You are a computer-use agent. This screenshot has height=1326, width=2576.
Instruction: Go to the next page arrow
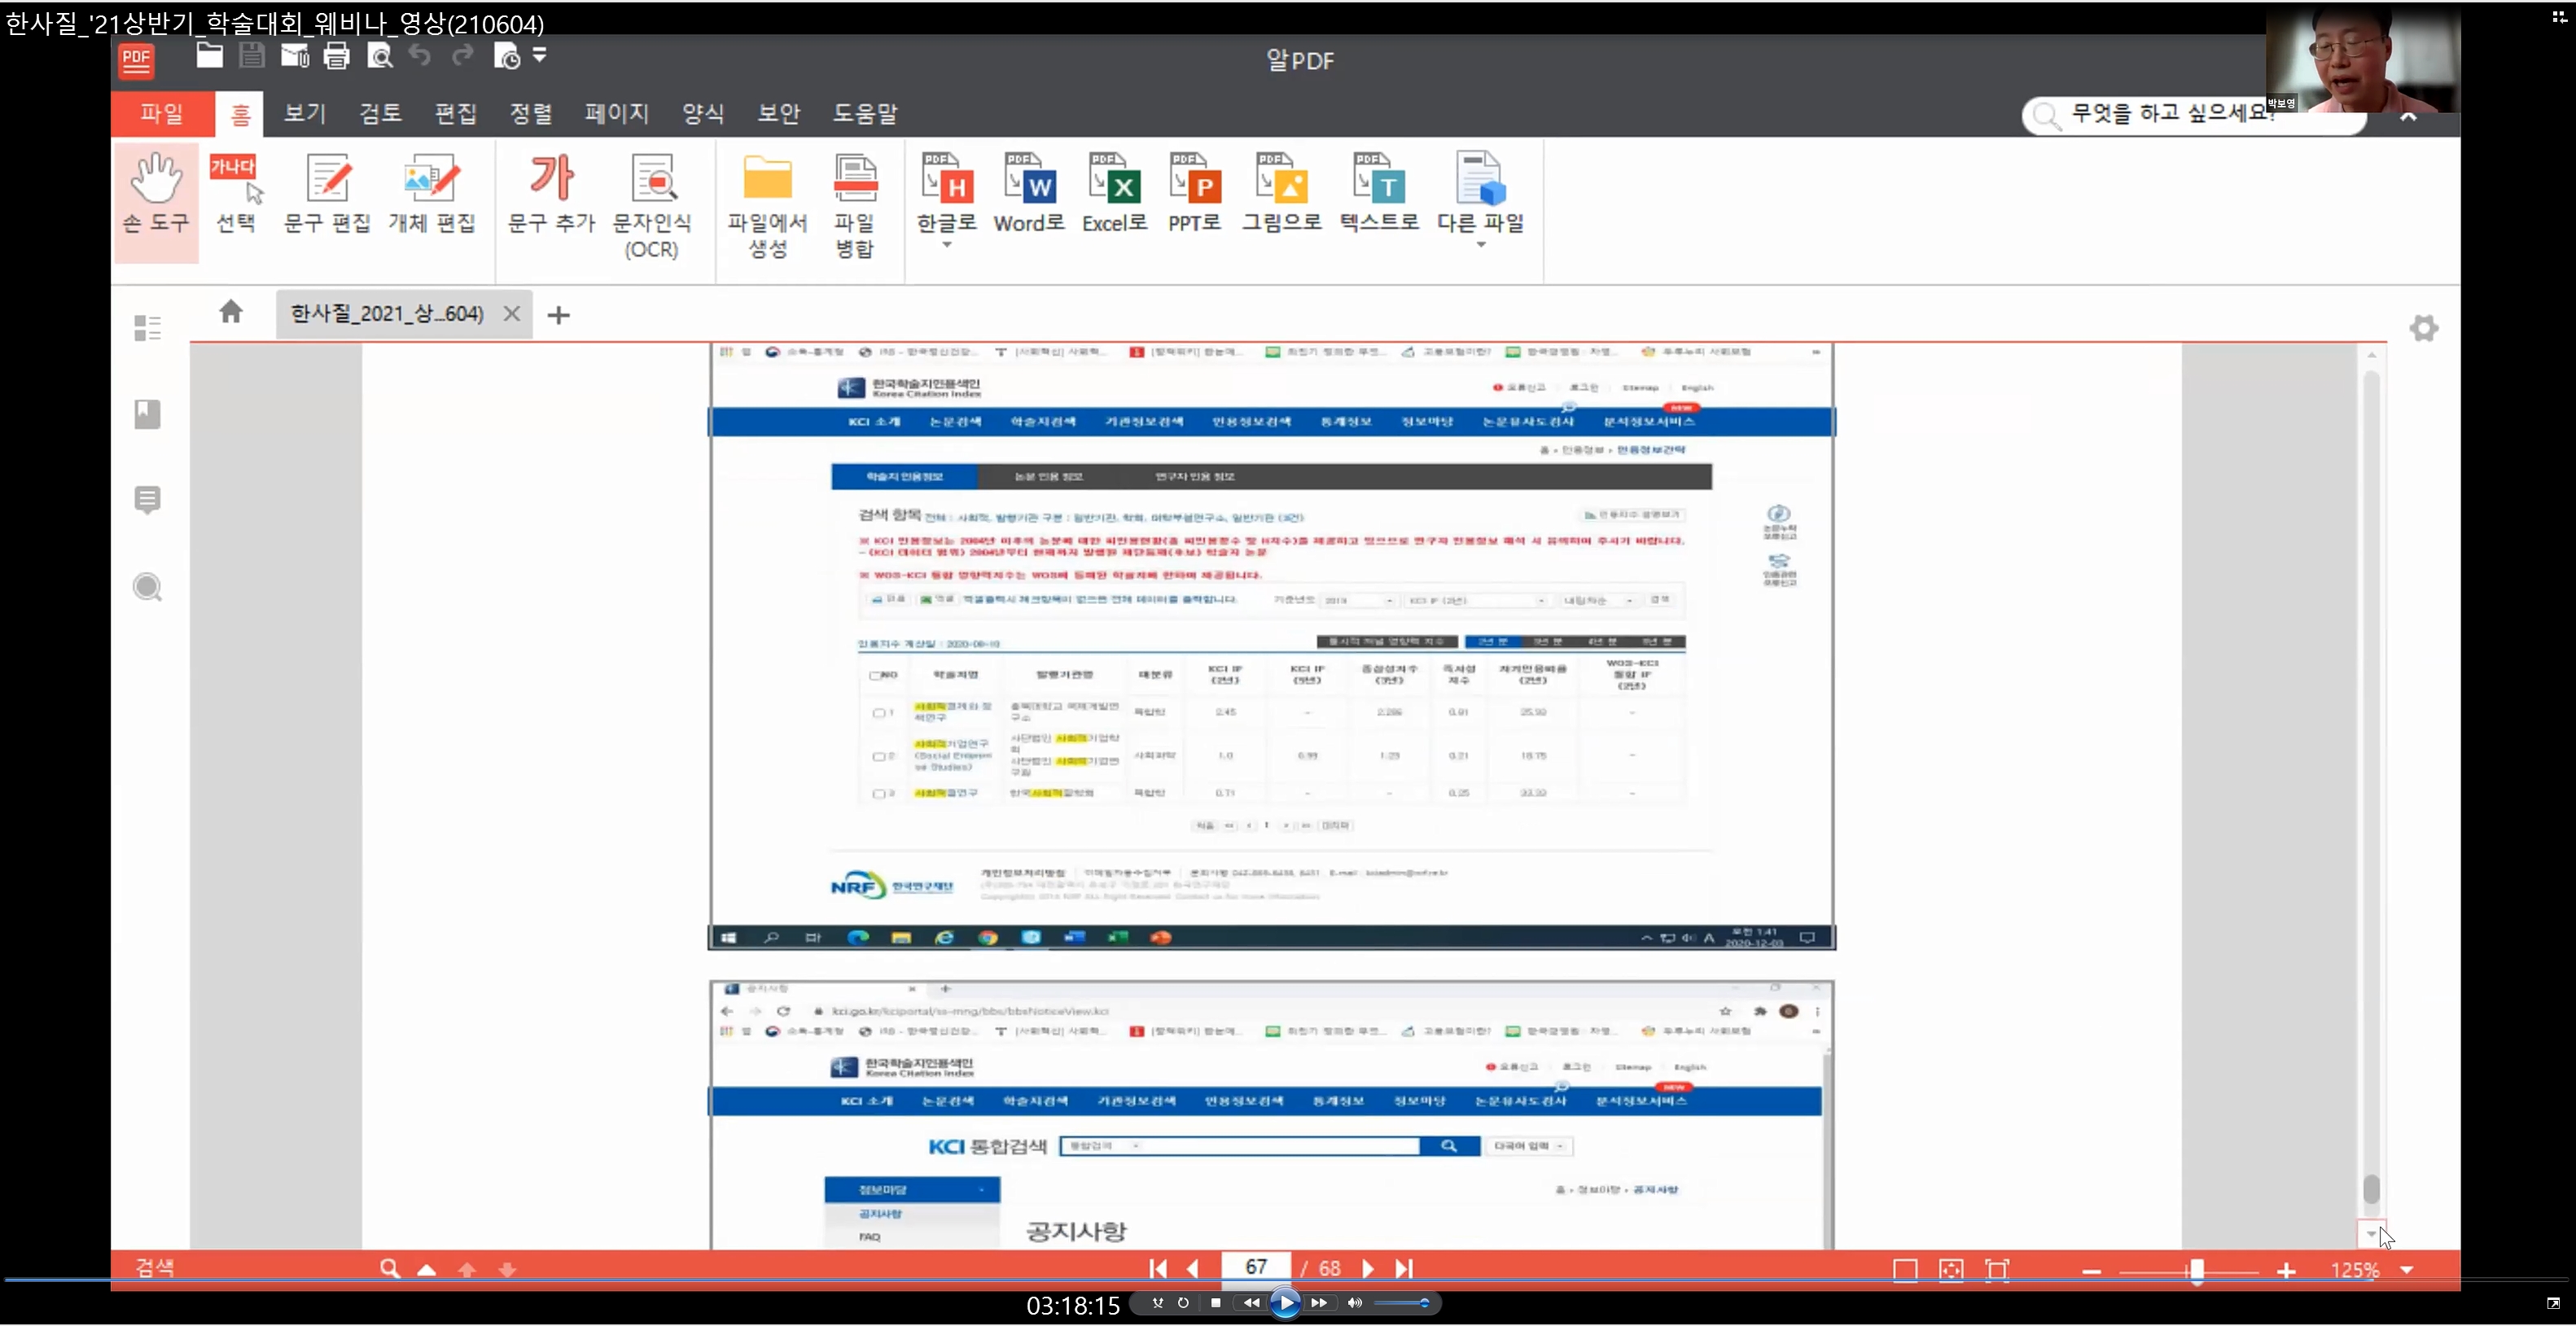1368,1268
